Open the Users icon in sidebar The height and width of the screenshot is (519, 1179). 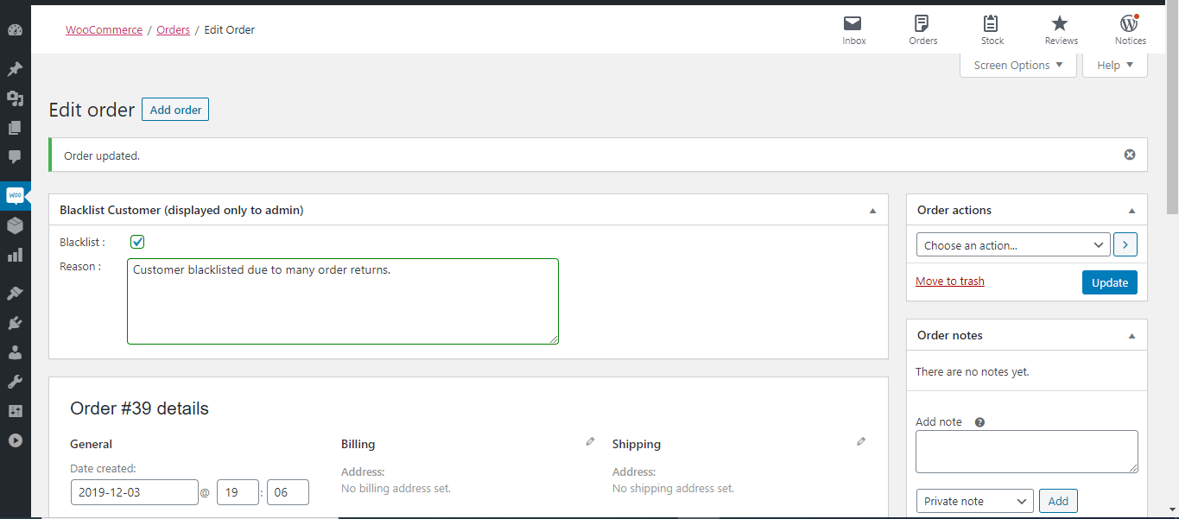(x=15, y=352)
